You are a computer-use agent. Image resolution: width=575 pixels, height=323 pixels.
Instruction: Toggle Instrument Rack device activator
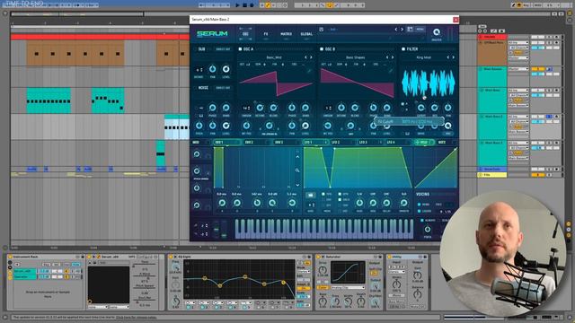click(10, 258)
